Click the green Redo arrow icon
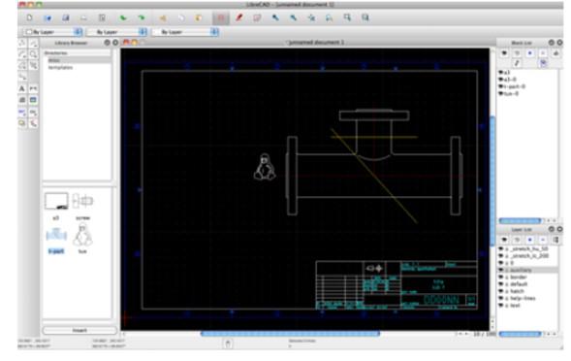571x361 pixels. (x=142, y=17)
